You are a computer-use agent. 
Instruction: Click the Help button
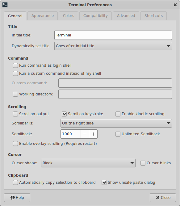(x=17, y=198)
